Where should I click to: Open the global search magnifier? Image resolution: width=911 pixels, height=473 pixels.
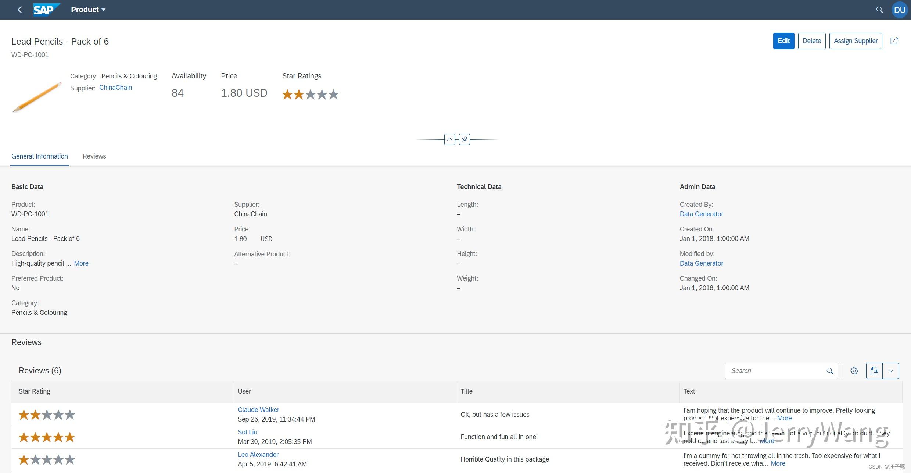(x=879, y=10)
